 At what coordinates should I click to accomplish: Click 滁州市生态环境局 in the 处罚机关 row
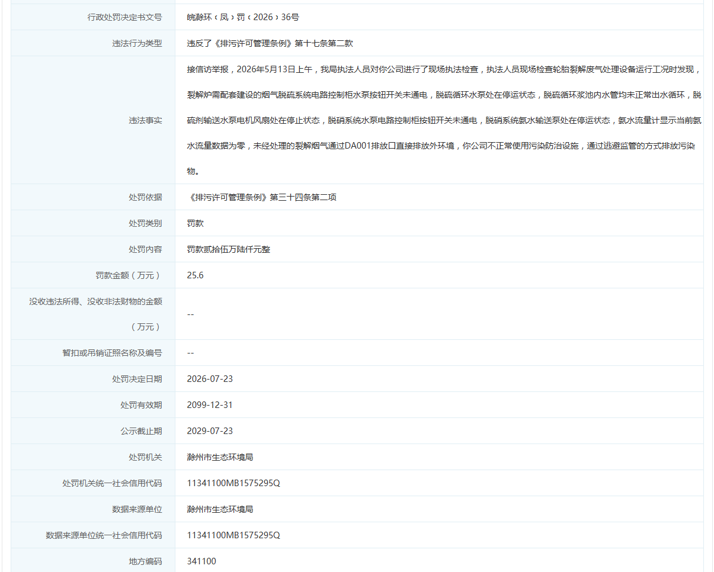click(x=220, y=457)
